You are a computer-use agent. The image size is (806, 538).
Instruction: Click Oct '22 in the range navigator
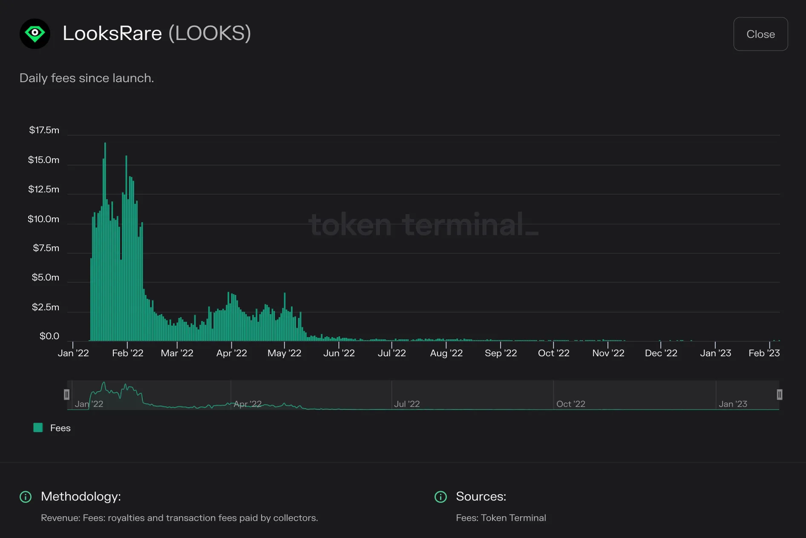pyautogui.click(x=571, y=404)
